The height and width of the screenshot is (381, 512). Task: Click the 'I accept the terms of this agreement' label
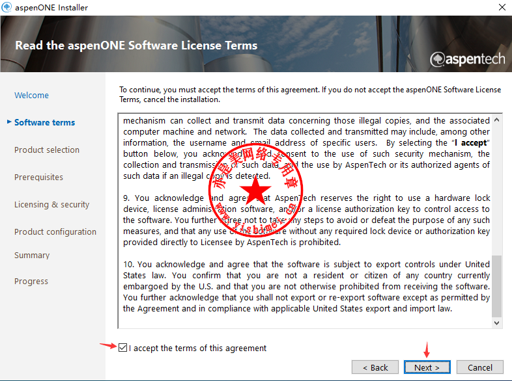coord(197,348)
